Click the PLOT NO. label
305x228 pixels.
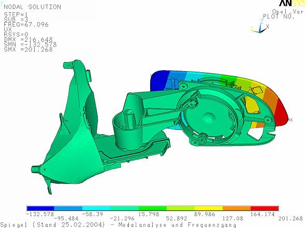(279, 17)
